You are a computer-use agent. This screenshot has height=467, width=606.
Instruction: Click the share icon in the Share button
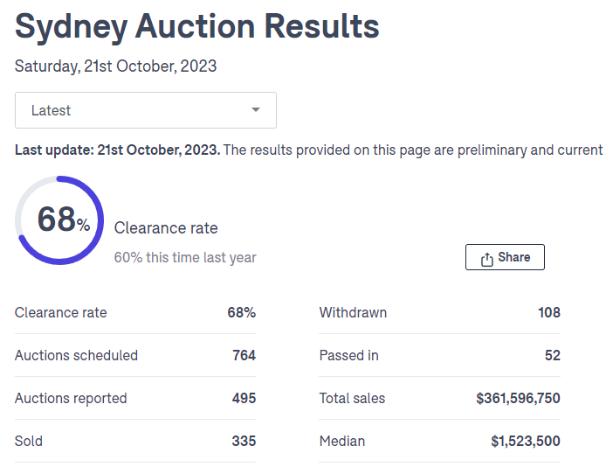point(487,258)
